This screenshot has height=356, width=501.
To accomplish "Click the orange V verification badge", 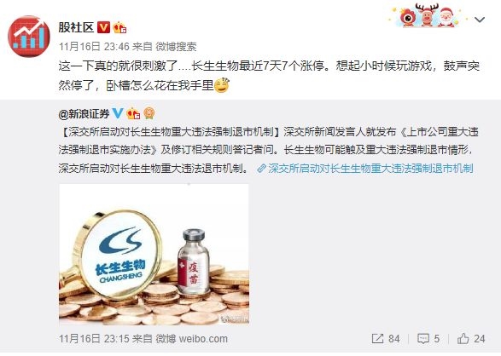I will 103,28.
